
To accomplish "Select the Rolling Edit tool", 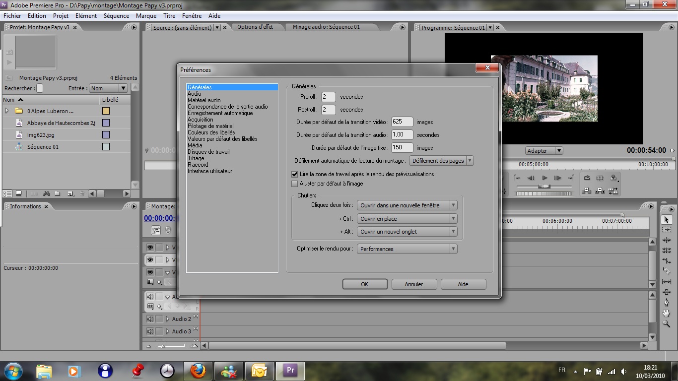I will tap(667, 251).
